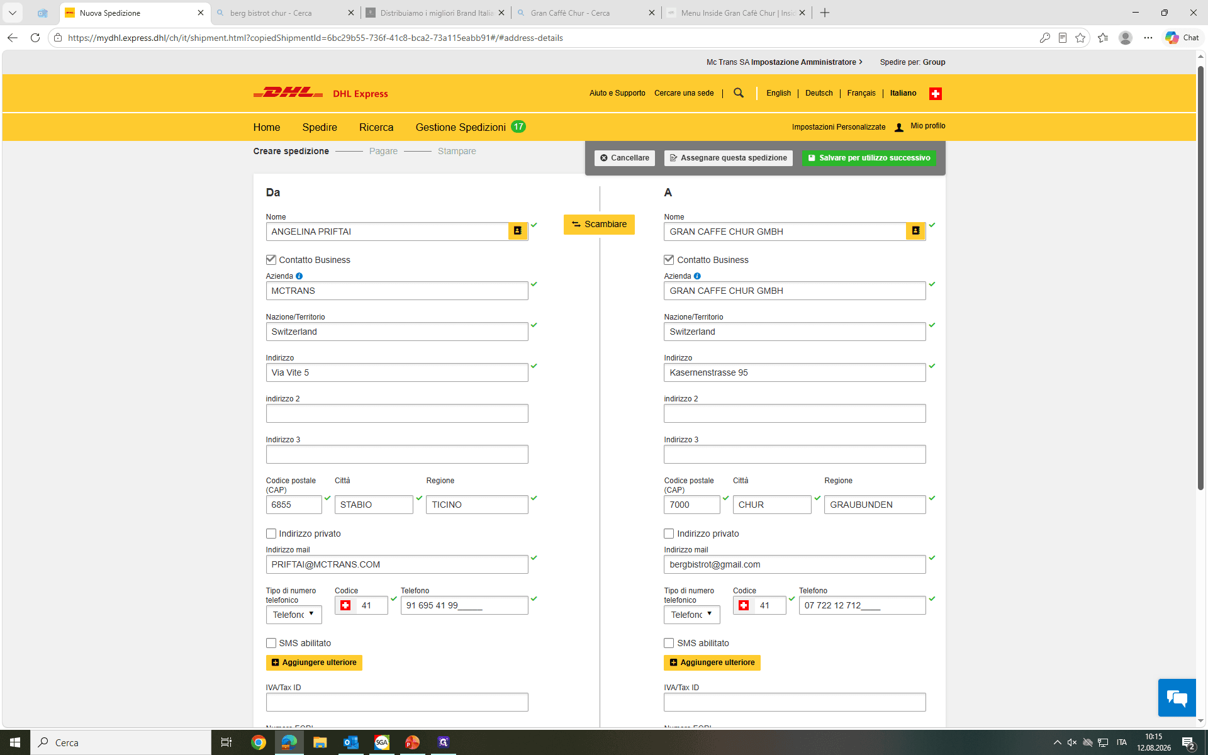Toggle Contatto Business checkbox for sender

[271, 259]
